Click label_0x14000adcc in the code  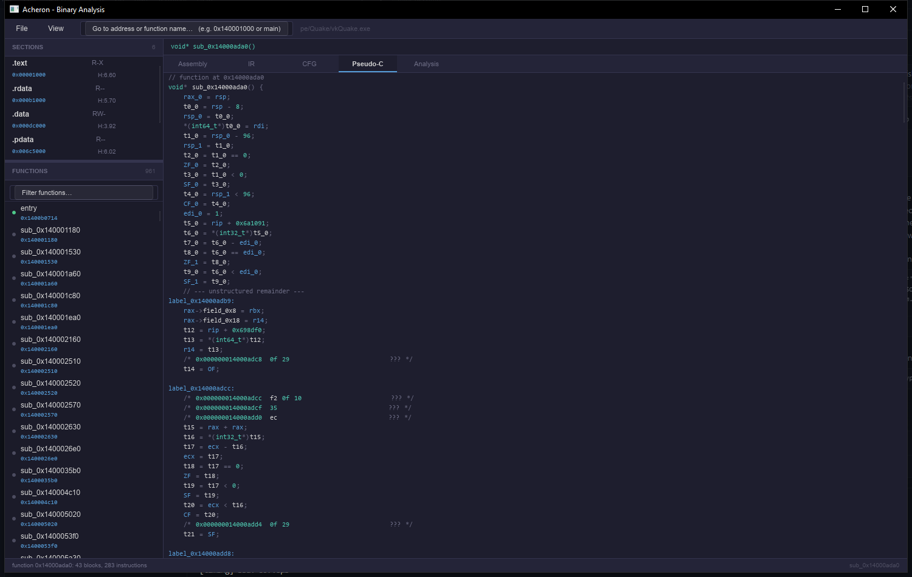tap(201, 388)
